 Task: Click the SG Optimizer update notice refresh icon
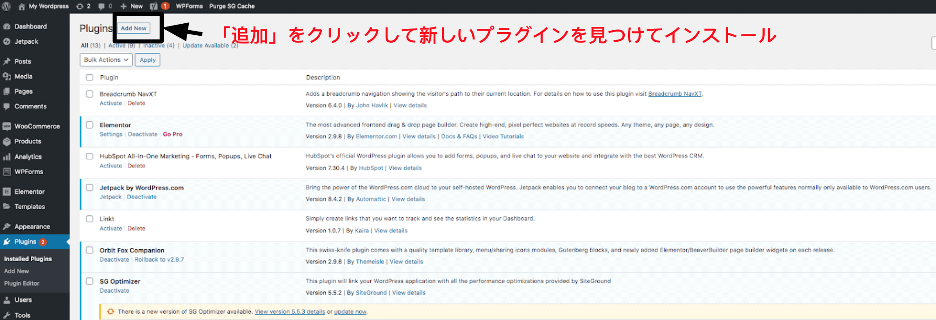(111, 311)
